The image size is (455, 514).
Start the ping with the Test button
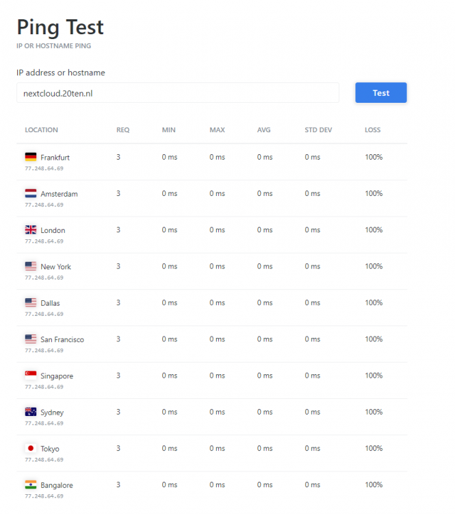381,93
